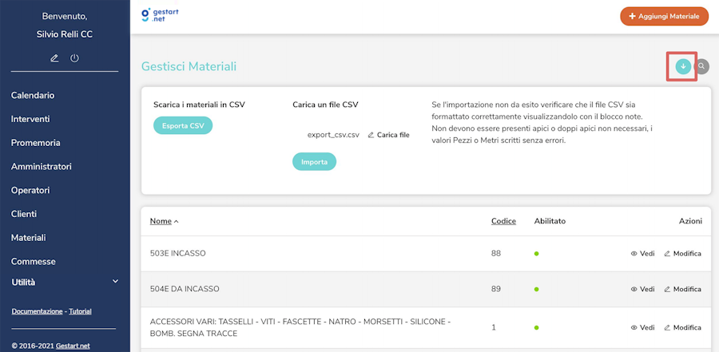This screenshot has height=352, width=719.
Task: Sort materials by Codice column
Action: tap(503, 221)
